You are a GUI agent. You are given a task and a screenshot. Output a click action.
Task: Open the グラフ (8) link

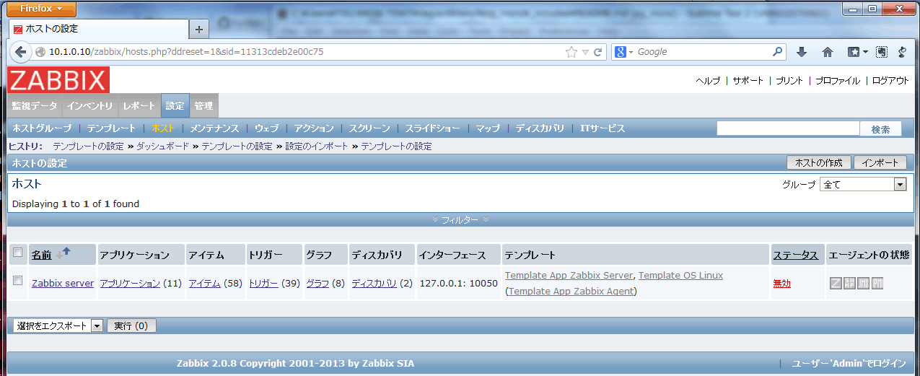coord(317,284)
